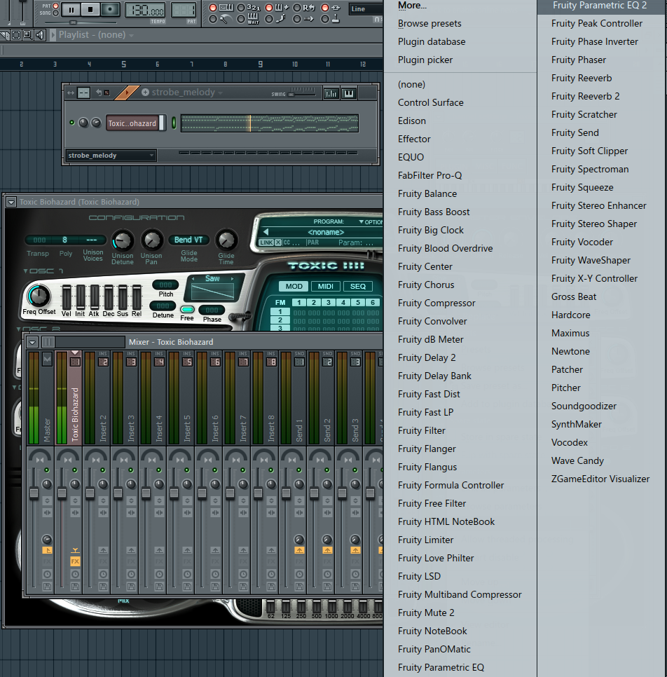Viewport: 667px width, 677px height.
Task: Open Toxic Biohazard plugin window menu arrow
Action: [x=11, y=202]
